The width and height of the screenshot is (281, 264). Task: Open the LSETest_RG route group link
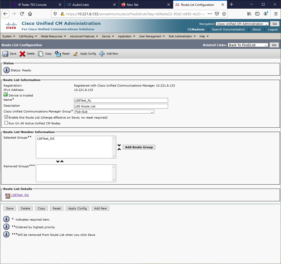(20, 195)
